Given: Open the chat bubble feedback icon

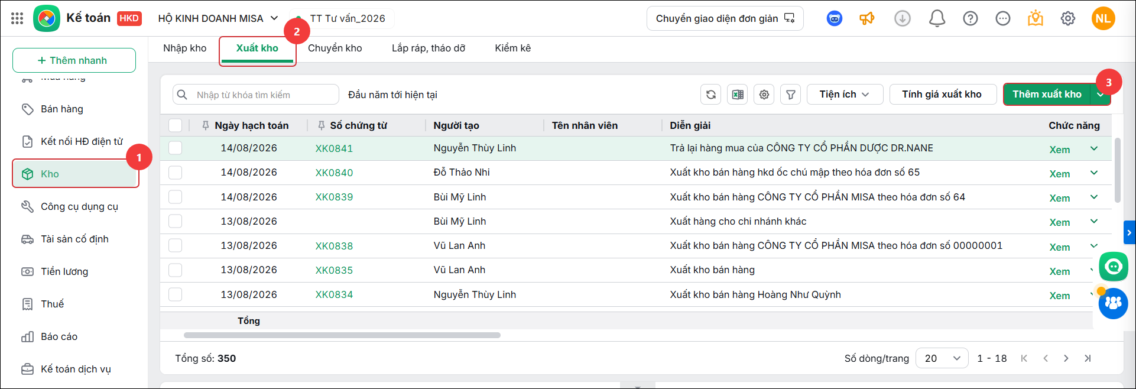Looking at the screenshot, I should tap(1003, 18).
